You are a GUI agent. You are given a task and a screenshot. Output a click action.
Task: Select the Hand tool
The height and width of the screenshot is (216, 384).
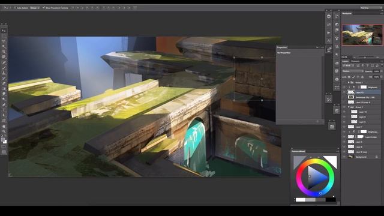[x=4, y=127]
